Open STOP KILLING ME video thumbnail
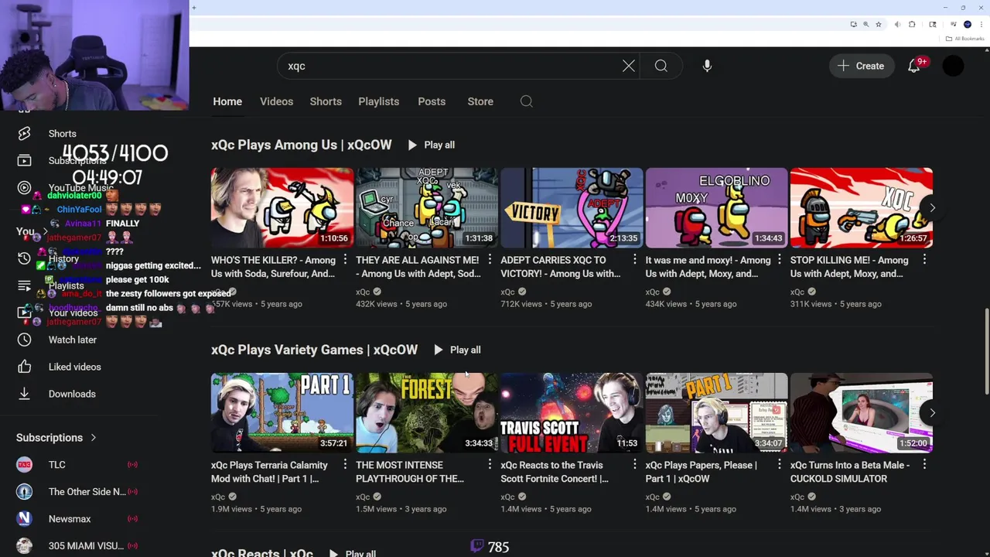 (861, 207)
